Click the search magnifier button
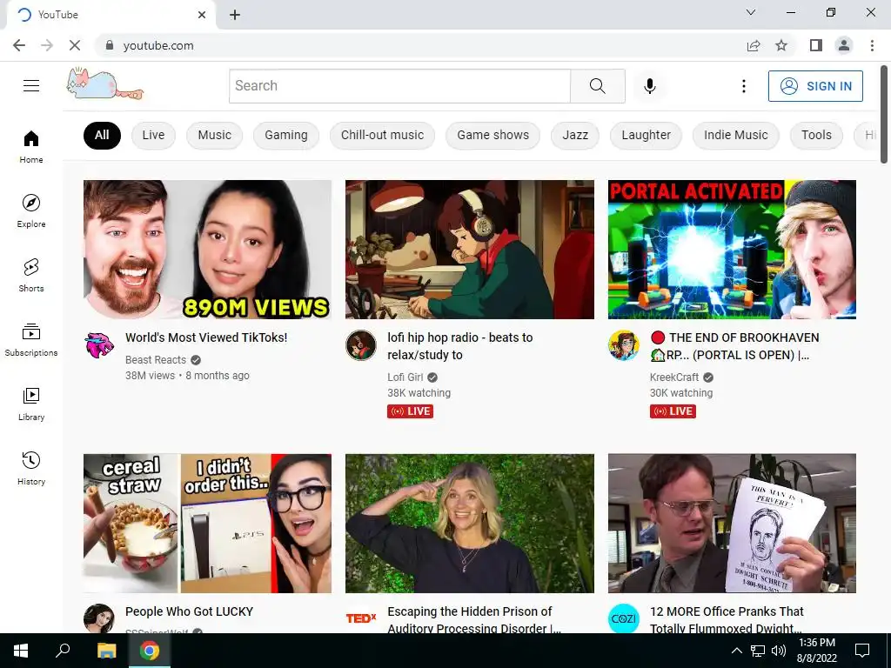This screenshot has width=891, height=668. [x=597, y=86]
